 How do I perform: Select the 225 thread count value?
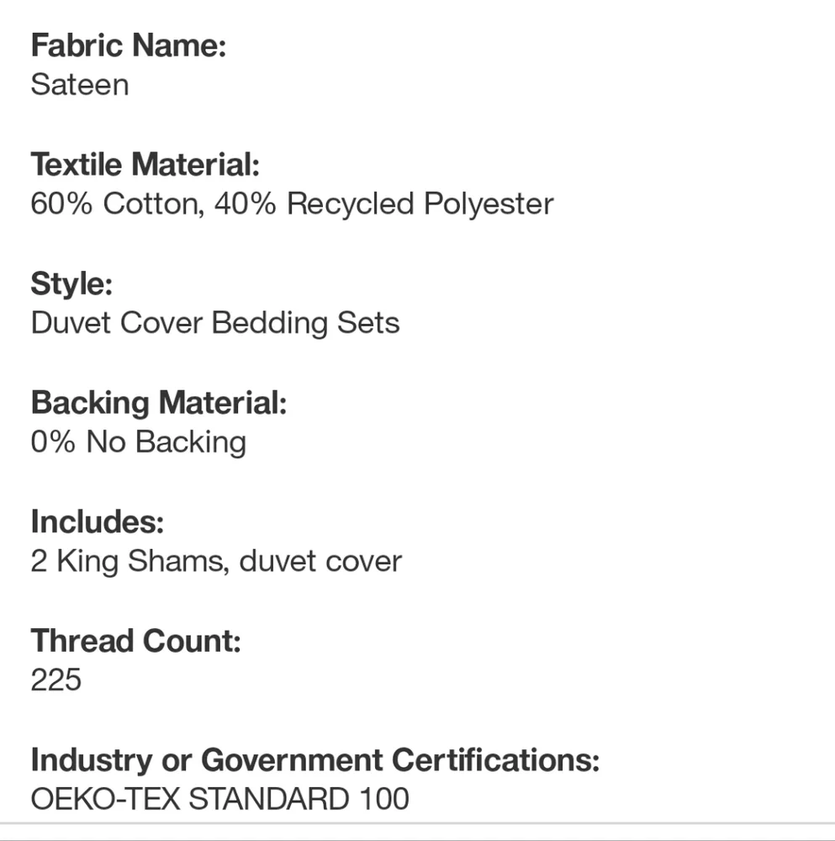pos(56,680)
